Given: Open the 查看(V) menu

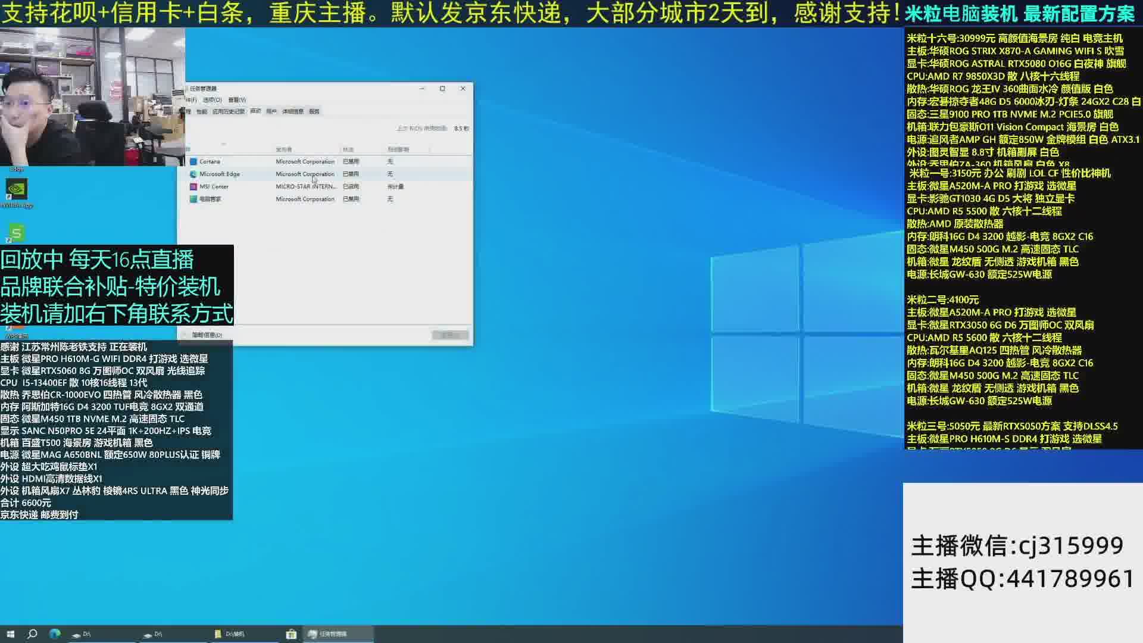Looking at the screenshot, I should point(237,99).
